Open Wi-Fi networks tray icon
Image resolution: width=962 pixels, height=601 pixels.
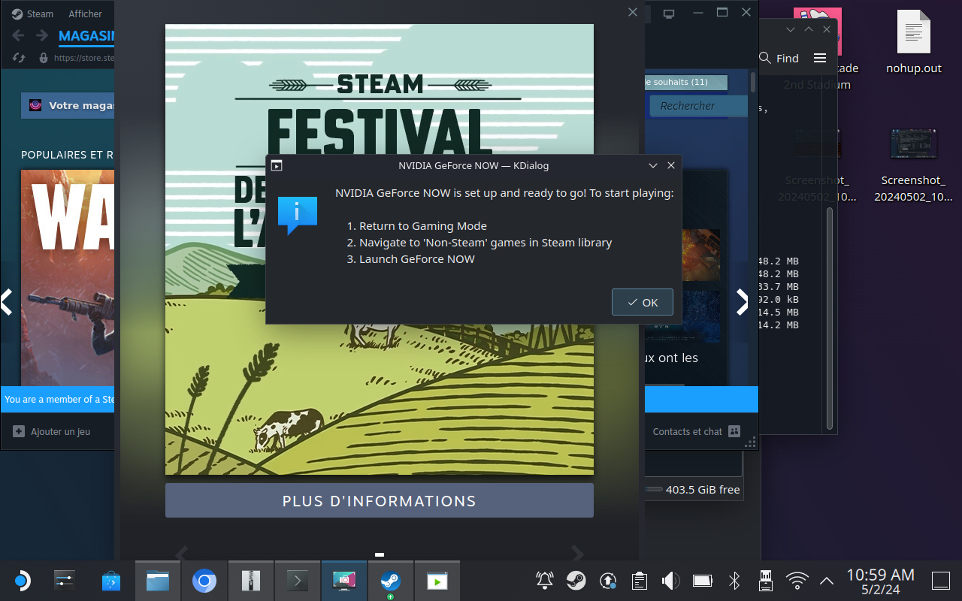click(797, 580)
